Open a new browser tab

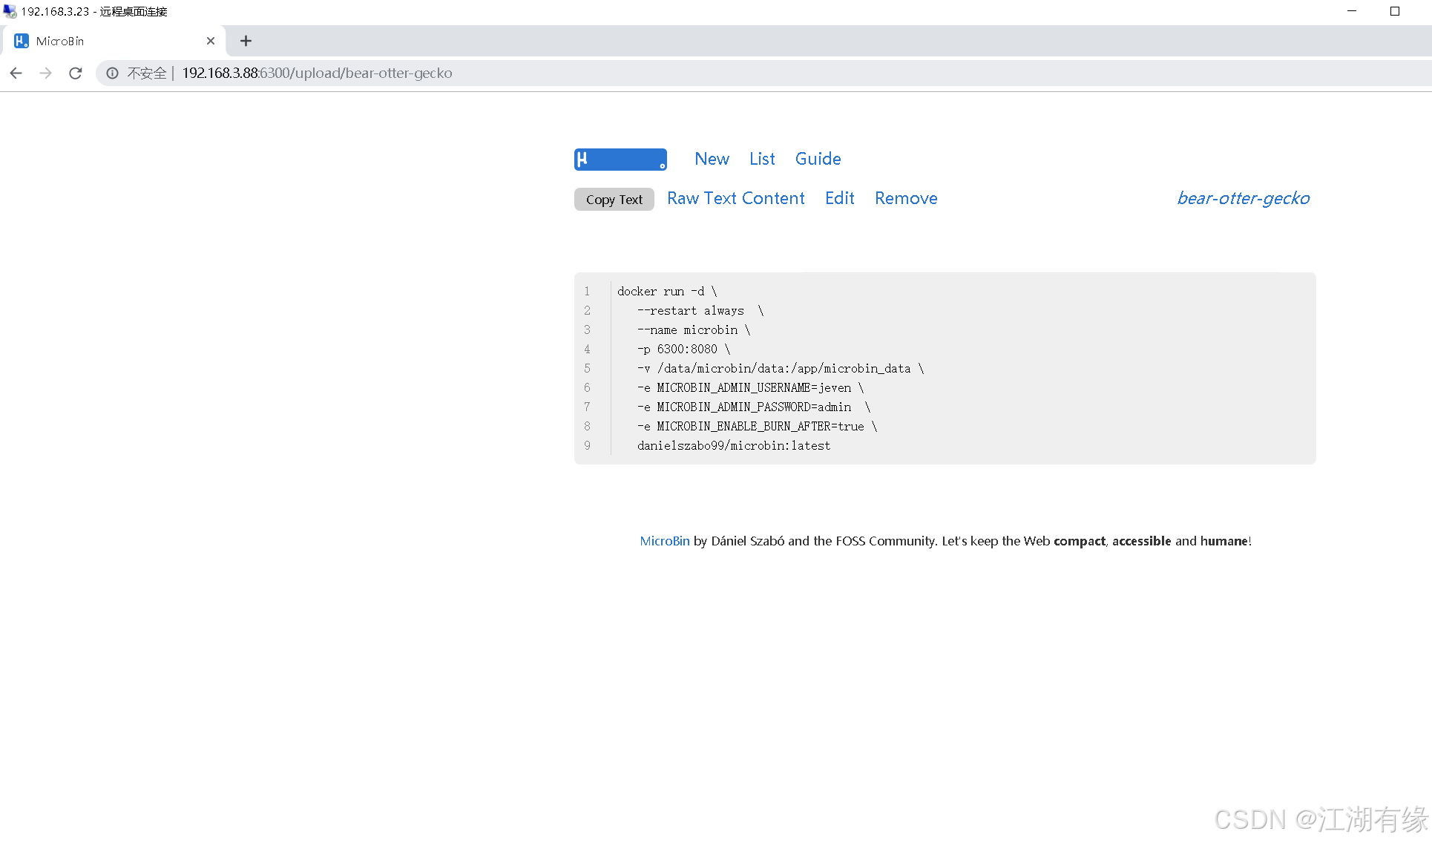(x=246, y=41)
